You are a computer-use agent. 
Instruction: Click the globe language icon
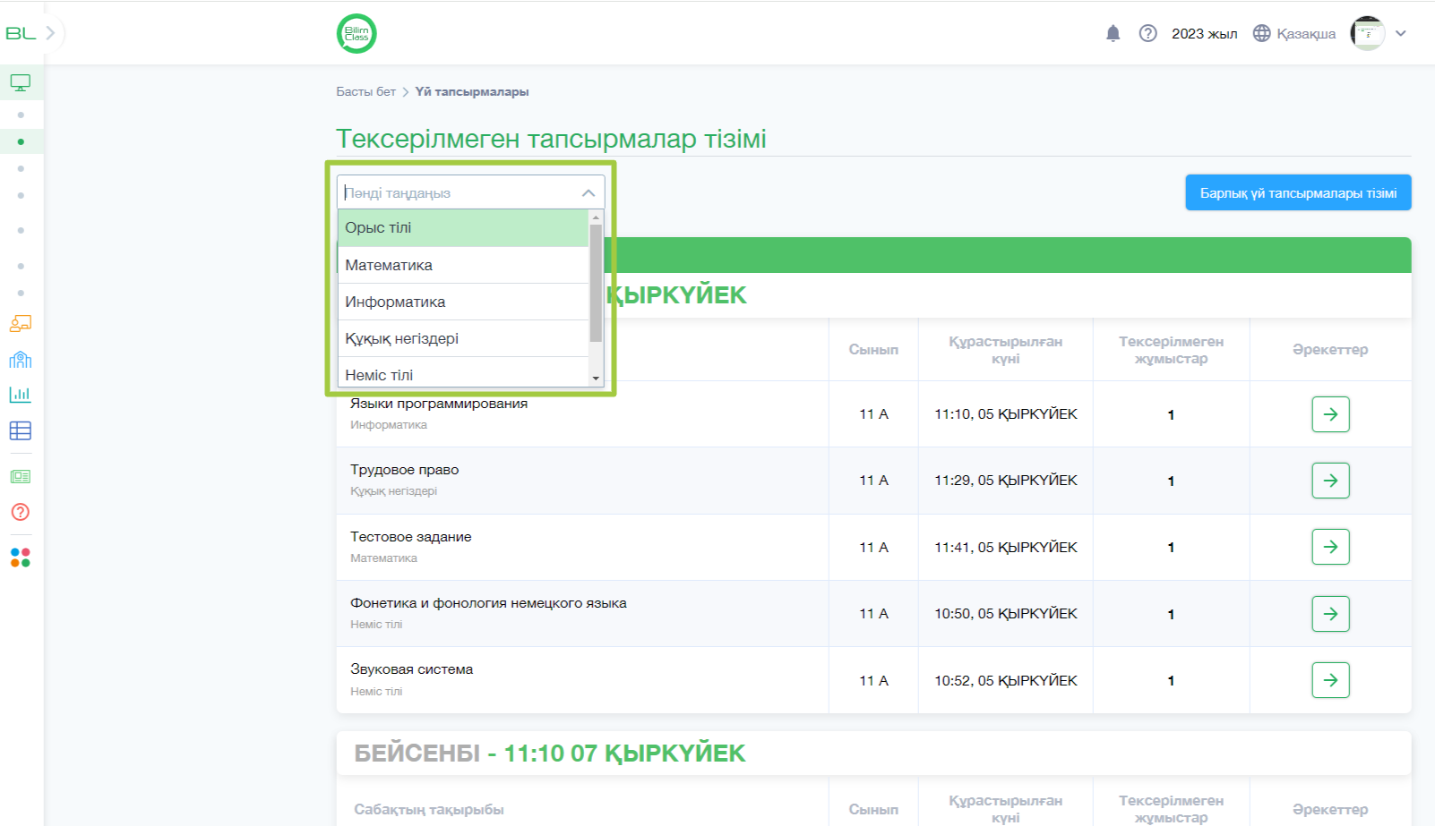pos(1261,34)
